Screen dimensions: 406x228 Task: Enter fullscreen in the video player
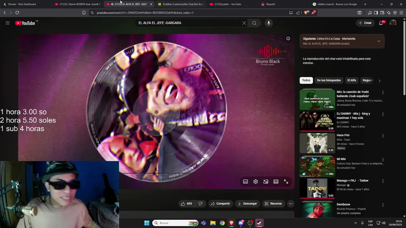coord(286,181)
